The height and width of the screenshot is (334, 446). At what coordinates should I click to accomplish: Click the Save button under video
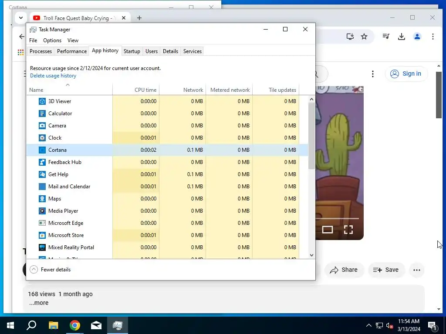(386, 270)
